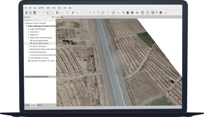Click the Undo arrow icon

point(39,13)
